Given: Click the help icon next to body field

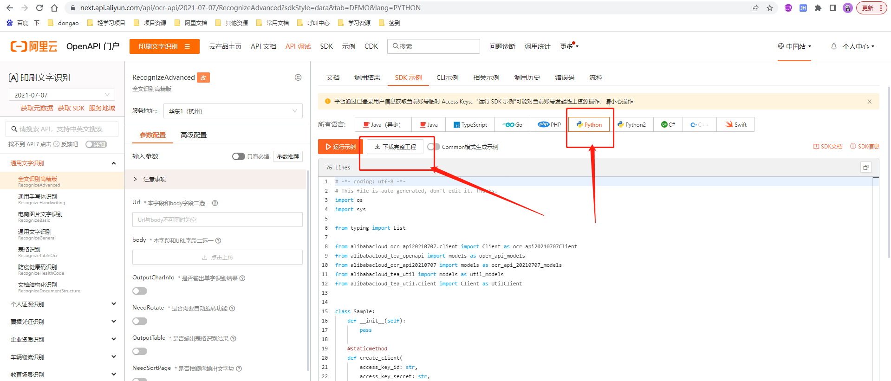Looking at the screenshot, I should click(218, 240).
